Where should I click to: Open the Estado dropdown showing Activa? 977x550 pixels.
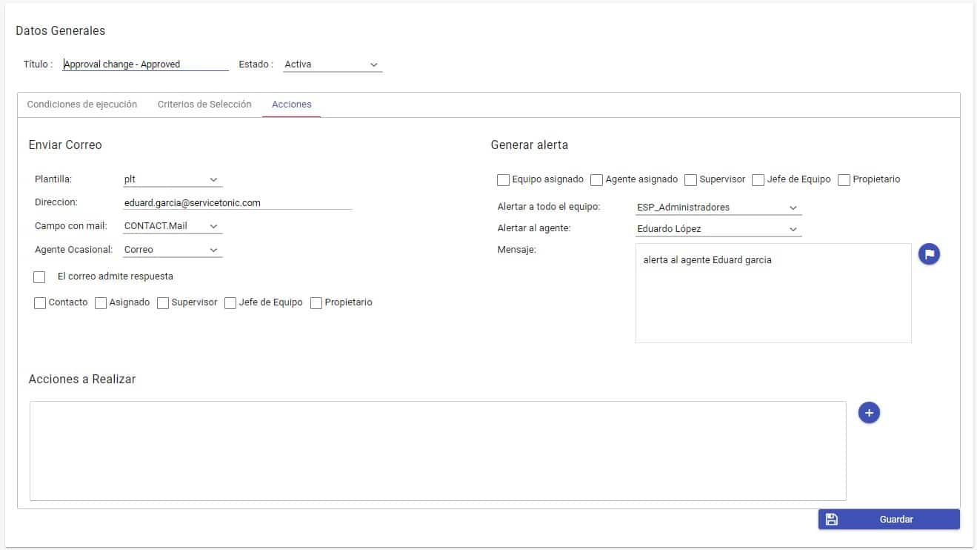coord(332,64)
